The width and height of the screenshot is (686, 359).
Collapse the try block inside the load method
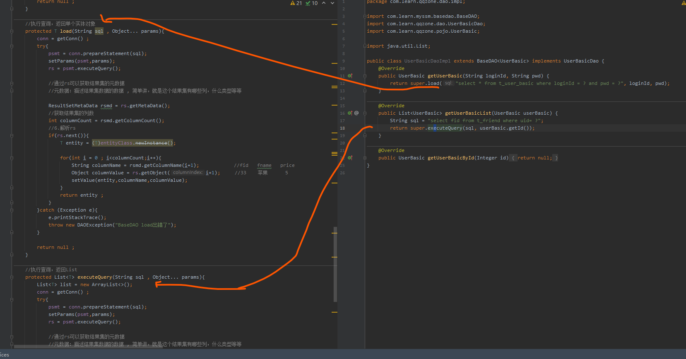pyautogui.click(x=12, y=46)
